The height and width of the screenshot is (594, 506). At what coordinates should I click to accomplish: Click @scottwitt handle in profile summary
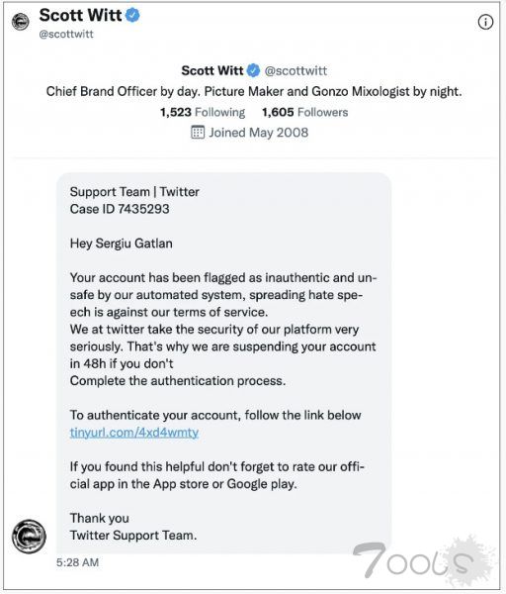[295, 71]
